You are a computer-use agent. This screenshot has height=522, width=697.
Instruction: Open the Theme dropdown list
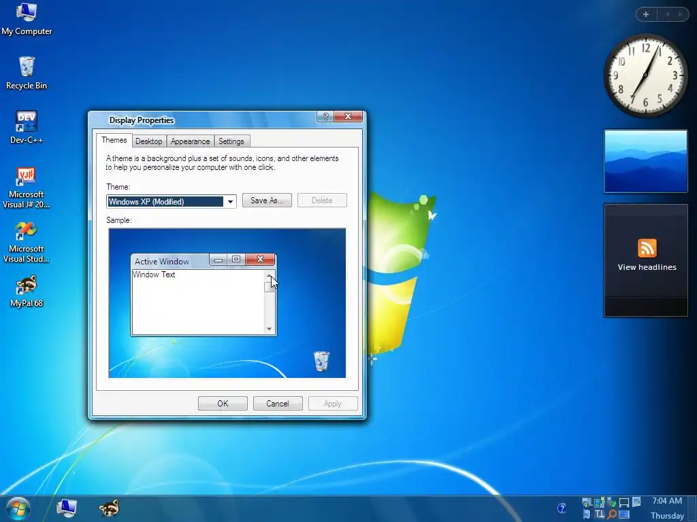click(x=230, y=201)
